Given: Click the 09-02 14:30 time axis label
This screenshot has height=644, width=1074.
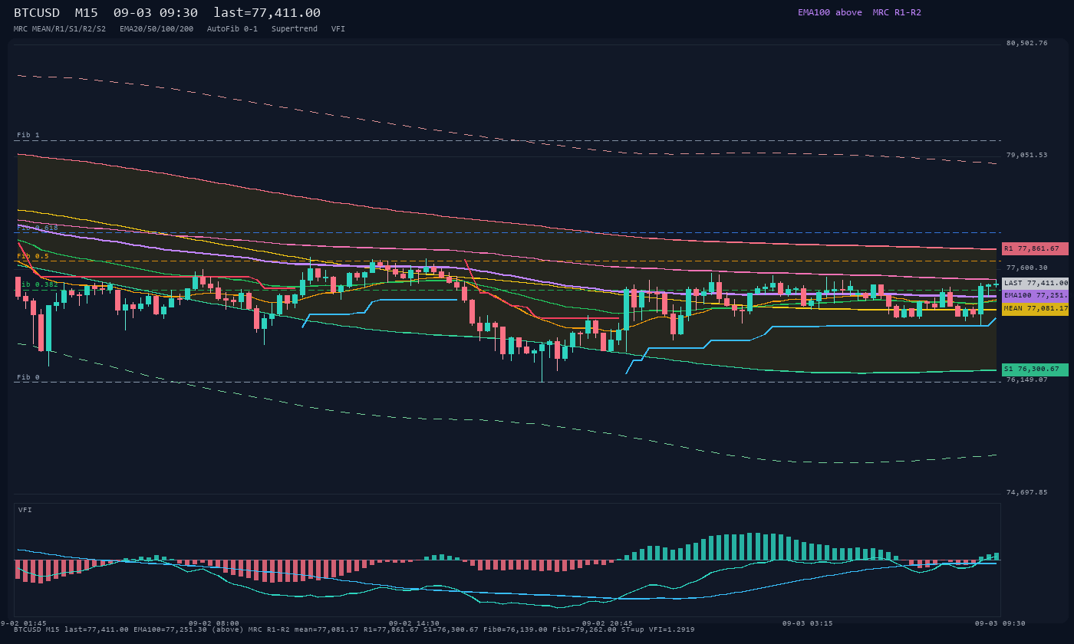Looking at the screenshot, I should 414,623.
